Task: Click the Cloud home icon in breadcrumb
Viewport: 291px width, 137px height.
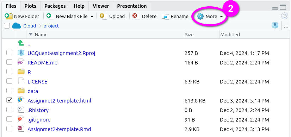Action: [16, 26]
